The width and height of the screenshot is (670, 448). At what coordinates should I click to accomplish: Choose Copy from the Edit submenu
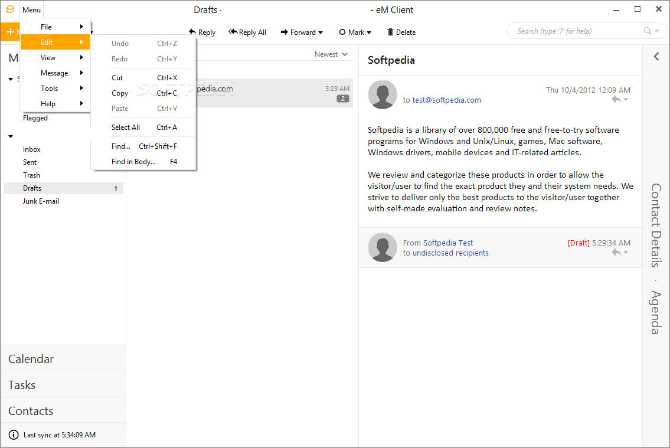(x=144, y=93)
